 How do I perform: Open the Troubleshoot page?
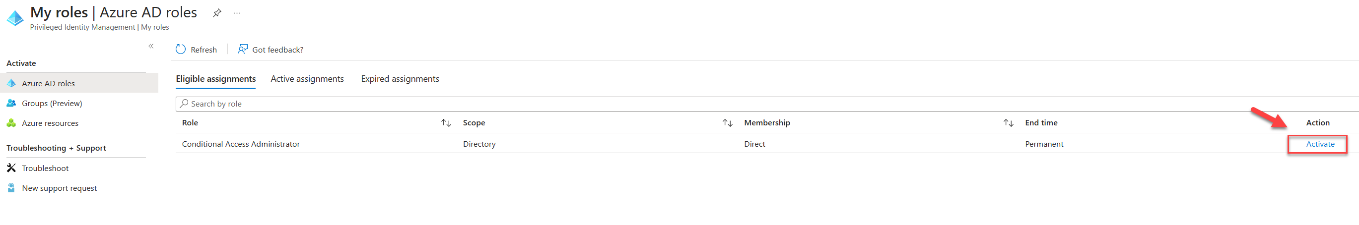click(45, 168)
